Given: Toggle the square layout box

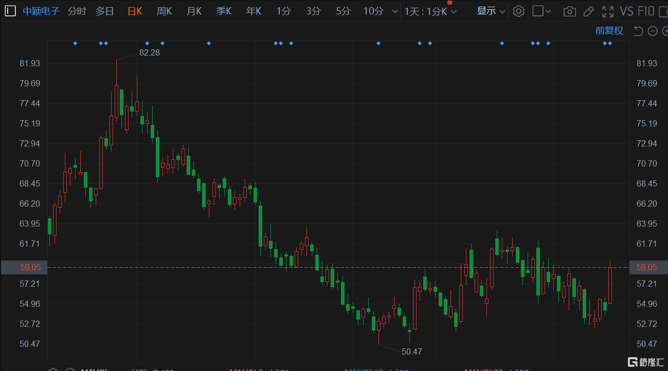Looking at the screenshot, I should pyautogui.click(x=538, y=11).
